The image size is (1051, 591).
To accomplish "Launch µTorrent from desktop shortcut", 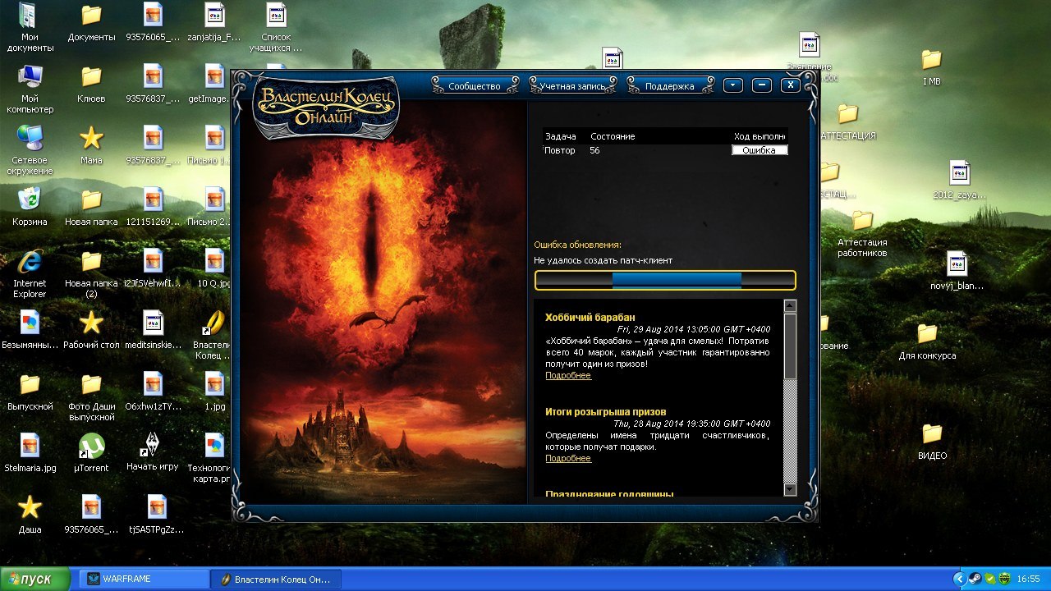I will 91,452.
